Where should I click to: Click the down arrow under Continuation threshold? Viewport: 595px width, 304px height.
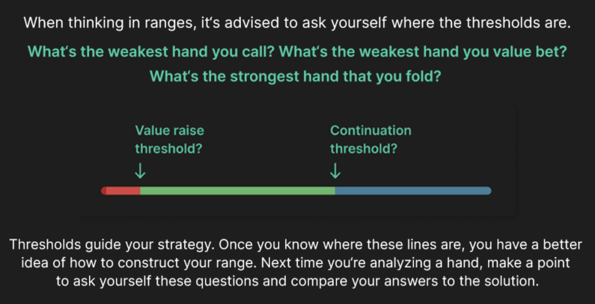[x=335, y=172]
